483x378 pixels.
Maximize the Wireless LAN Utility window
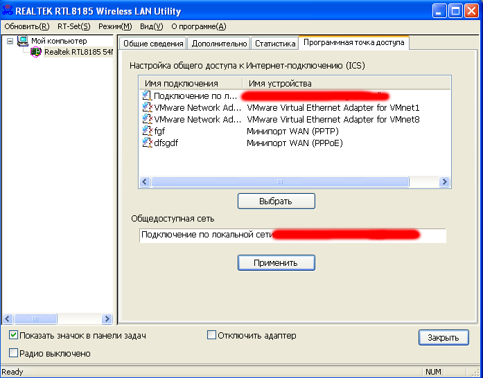click(455, 11)
